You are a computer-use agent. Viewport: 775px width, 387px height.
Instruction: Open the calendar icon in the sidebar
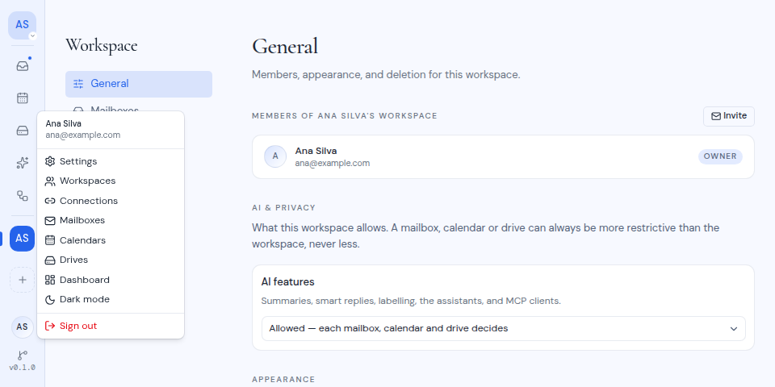point(23,98)
